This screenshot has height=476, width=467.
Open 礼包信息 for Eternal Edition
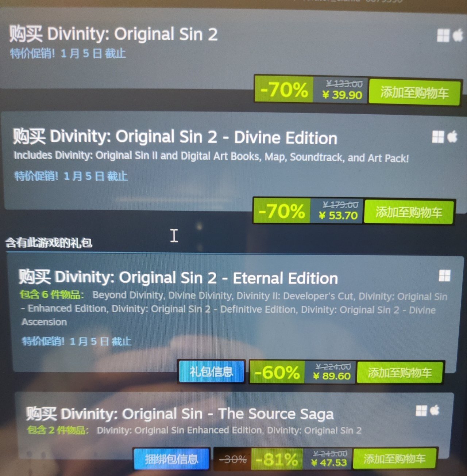pyautogui.click(x=211, y=372)
